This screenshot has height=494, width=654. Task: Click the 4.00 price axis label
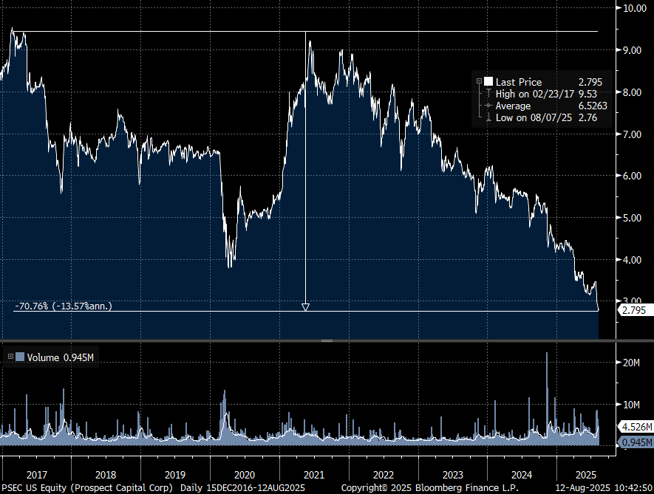coord(632,260)
